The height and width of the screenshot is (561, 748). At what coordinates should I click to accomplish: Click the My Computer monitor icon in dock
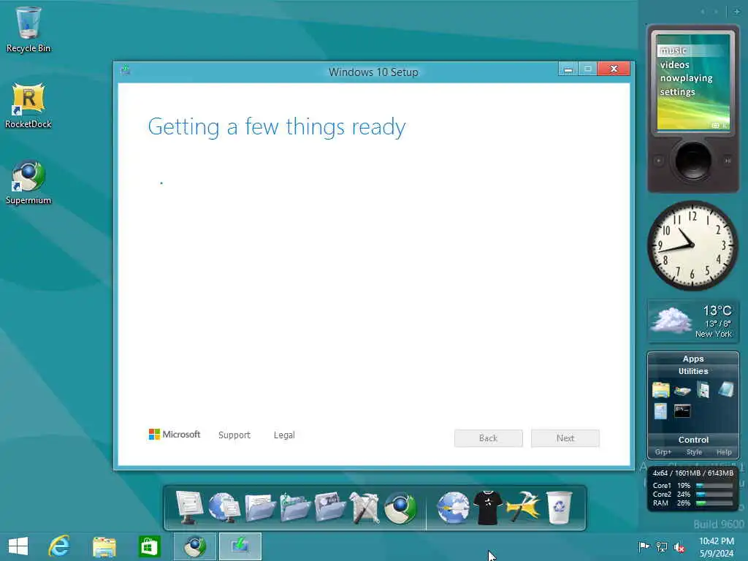coord(189,508)
